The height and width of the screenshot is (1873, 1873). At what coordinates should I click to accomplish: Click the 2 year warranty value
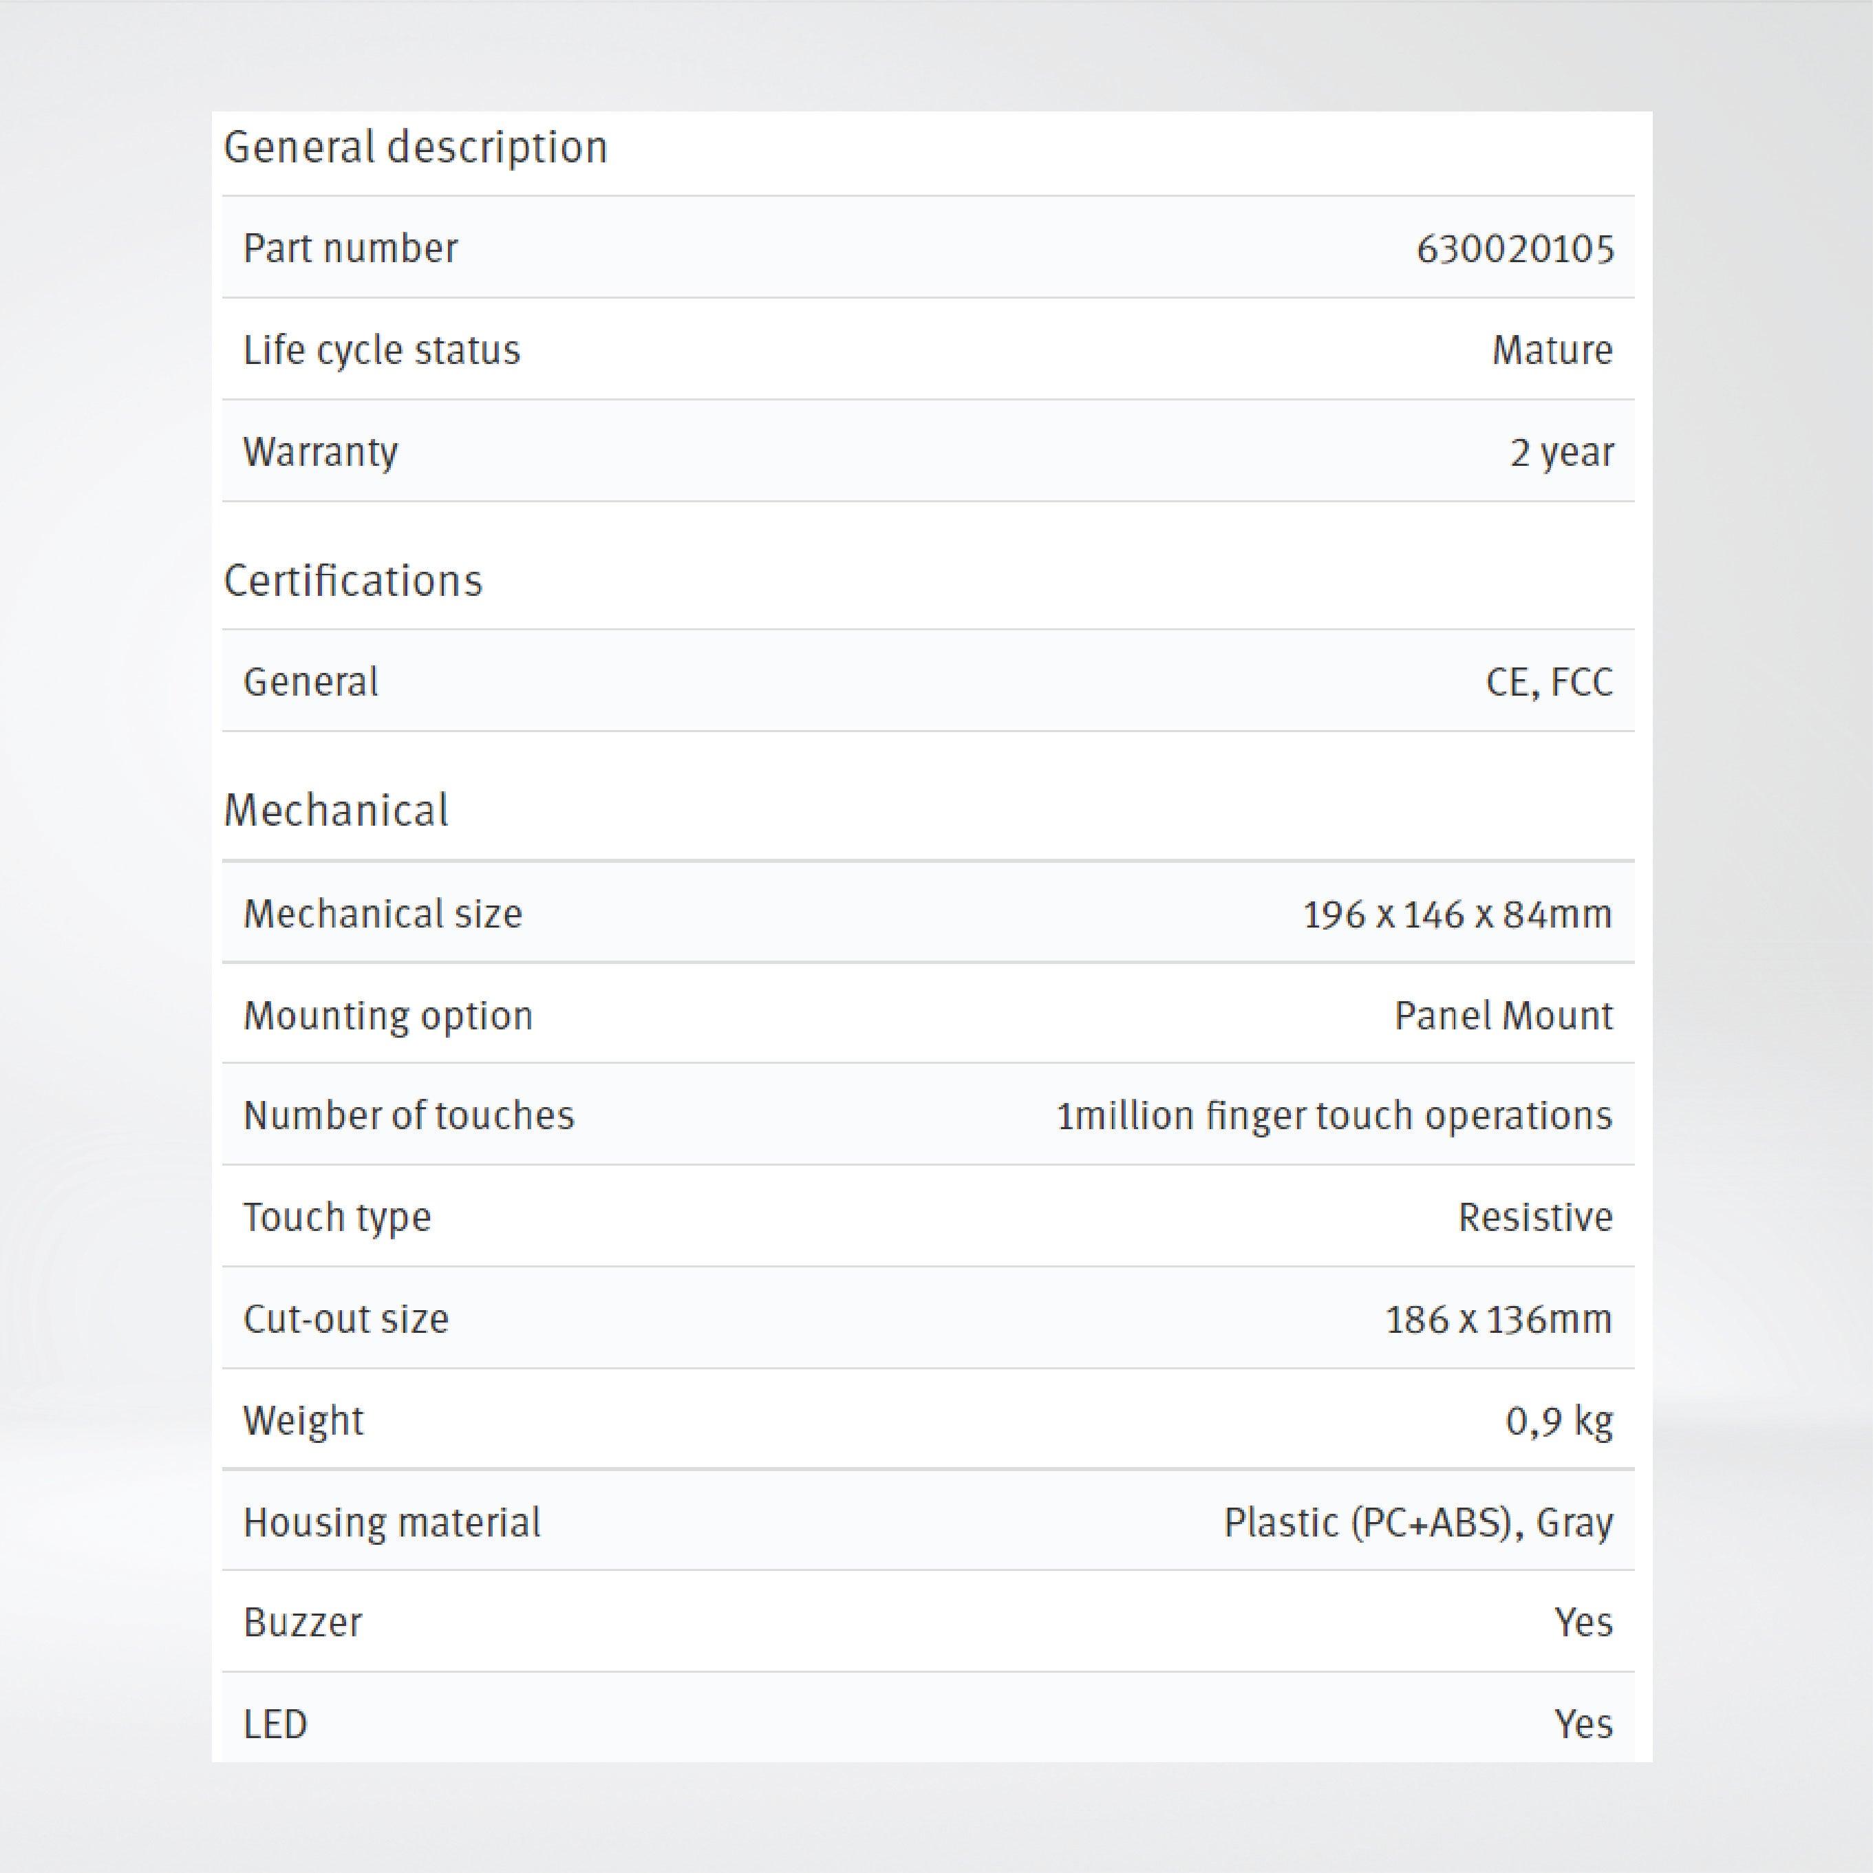coord(1561,453)
